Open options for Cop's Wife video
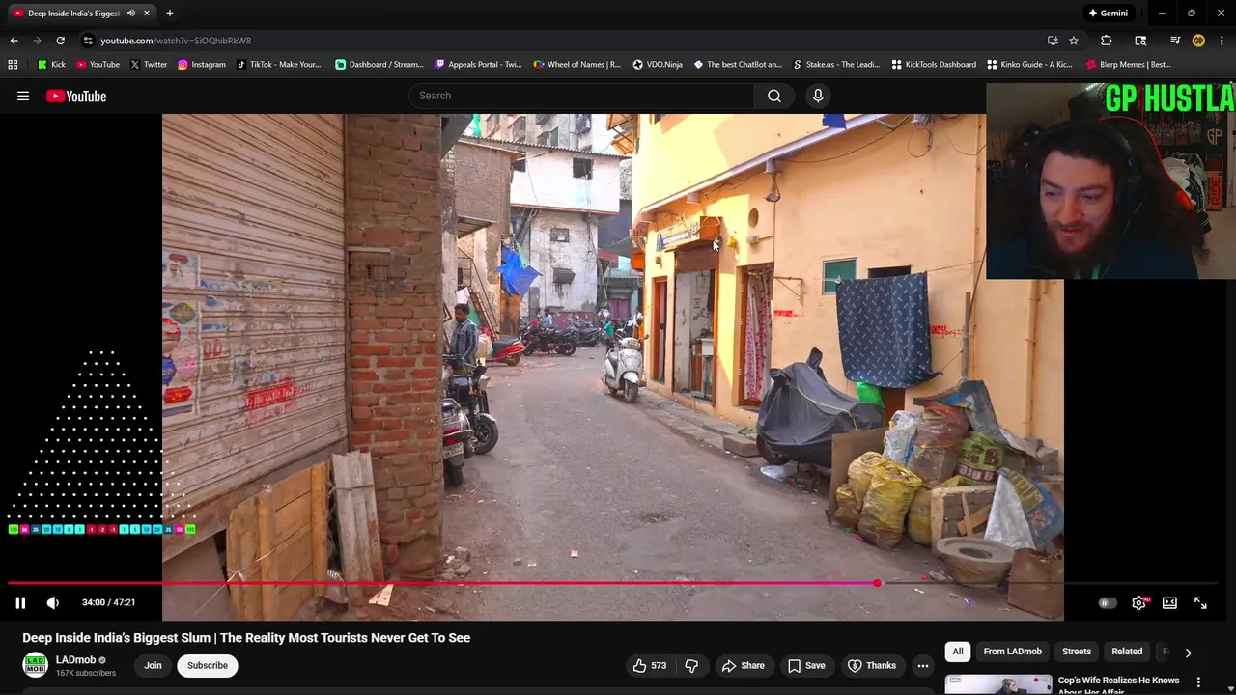Screen dimensions: 1236x695 tap(1198, 682)
